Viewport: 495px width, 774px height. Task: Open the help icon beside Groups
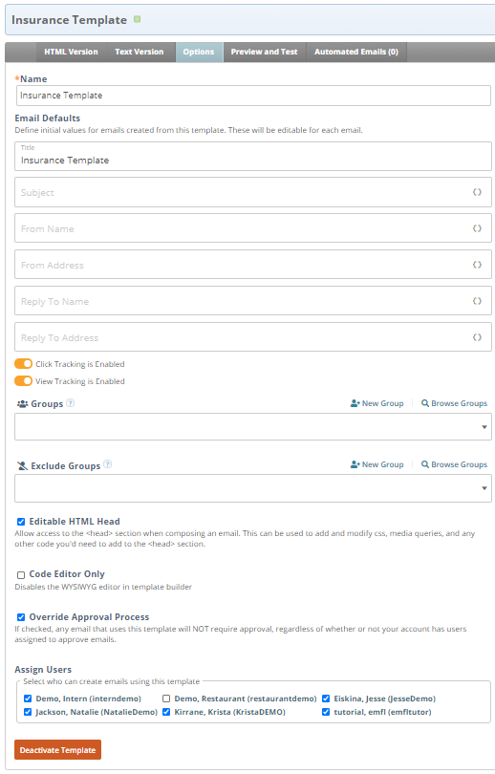[71, 403]
